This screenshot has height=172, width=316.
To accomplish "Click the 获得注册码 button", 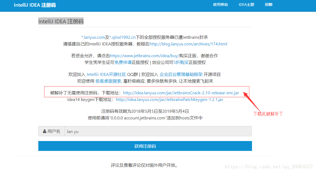I will [145, 146].
